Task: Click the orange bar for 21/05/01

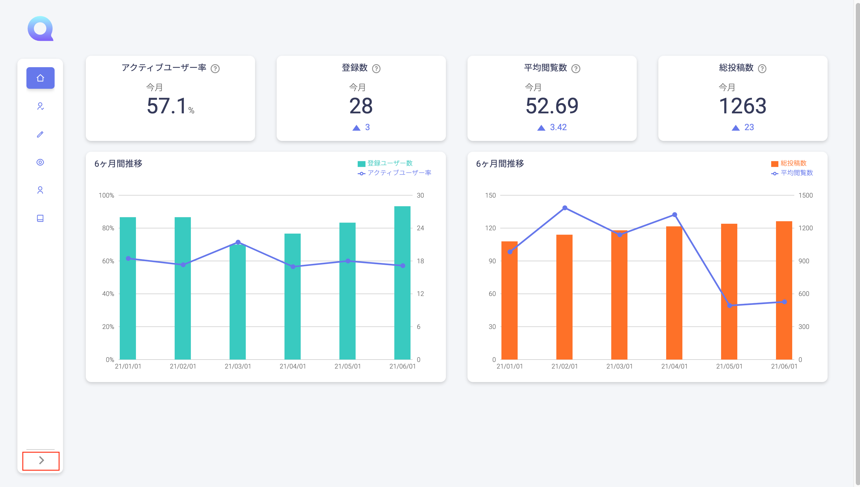Action: tap(729, 292)
